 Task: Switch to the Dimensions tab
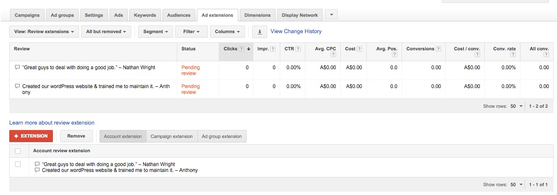(x=257, y=15)
